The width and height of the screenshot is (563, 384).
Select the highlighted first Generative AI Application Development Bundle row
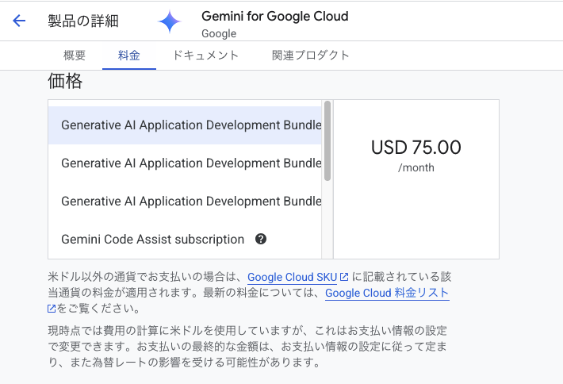(185, 125)
